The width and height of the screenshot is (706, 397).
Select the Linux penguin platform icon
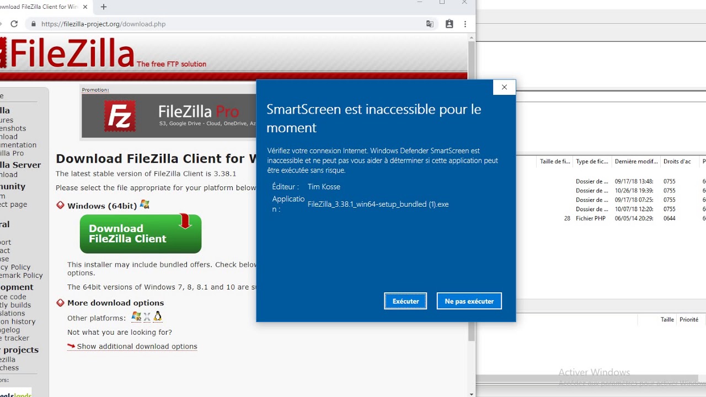[158, 316]
